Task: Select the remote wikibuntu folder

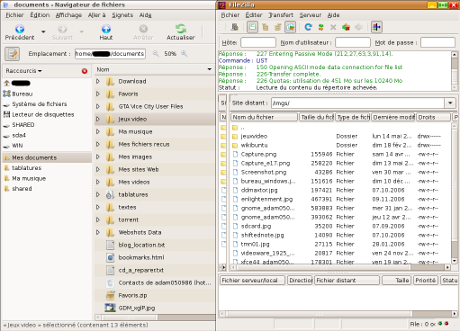Action: click(x=254, y=145)
